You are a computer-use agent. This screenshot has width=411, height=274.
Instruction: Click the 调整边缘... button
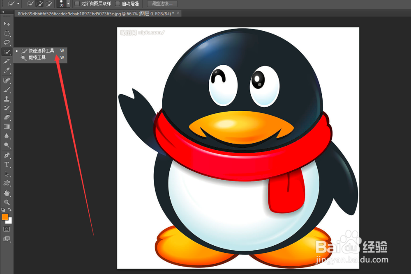[162, 4]
